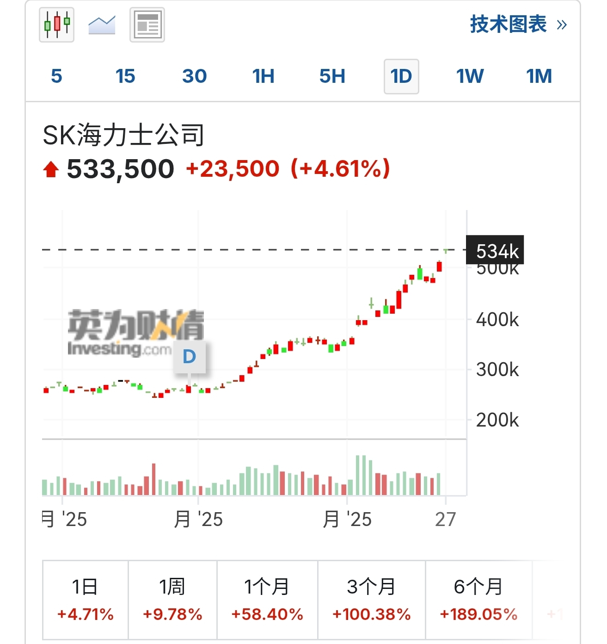Click the double chevron next to 技术图表
The height and width of the screenshot is (644, 607).
(562, 25)
